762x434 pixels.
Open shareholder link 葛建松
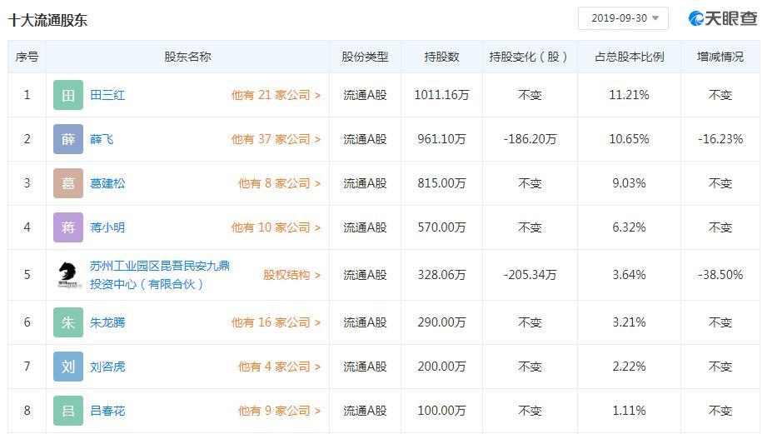point(107,183)
